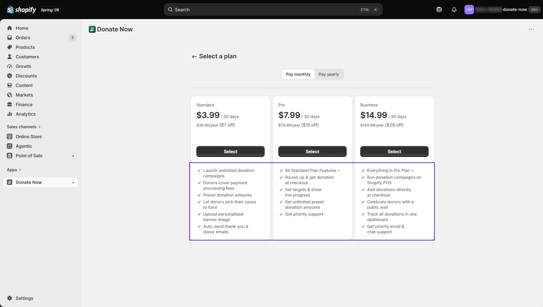Click the Online Store storefront icon
The width and height of the screenshot is (543, 307).
[x=10, y=136]
